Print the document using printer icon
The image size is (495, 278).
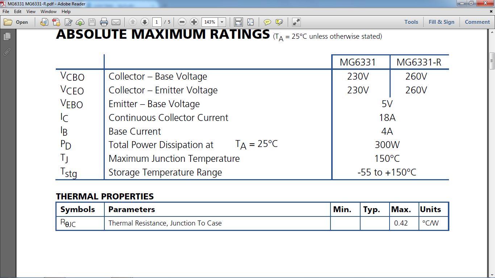[104, 22]
